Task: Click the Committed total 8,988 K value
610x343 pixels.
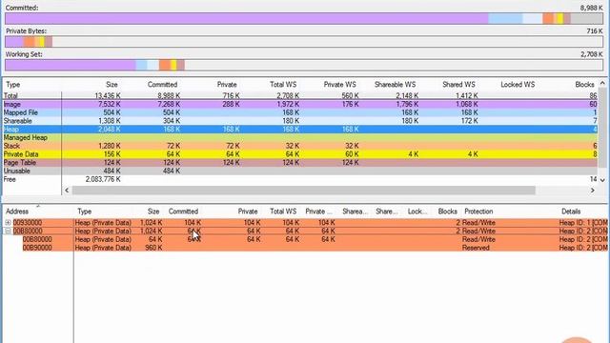Action: coord(591,8)
